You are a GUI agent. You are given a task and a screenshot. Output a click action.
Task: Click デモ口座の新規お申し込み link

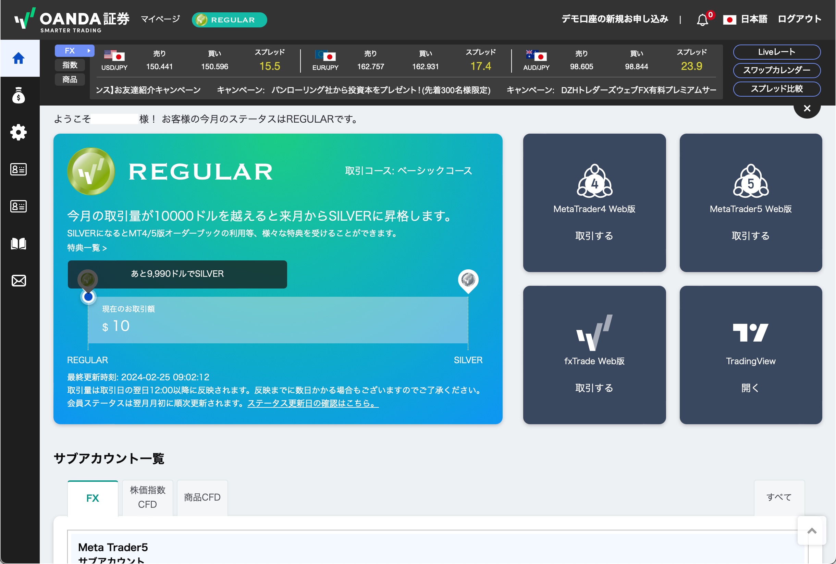click(615, 19)
